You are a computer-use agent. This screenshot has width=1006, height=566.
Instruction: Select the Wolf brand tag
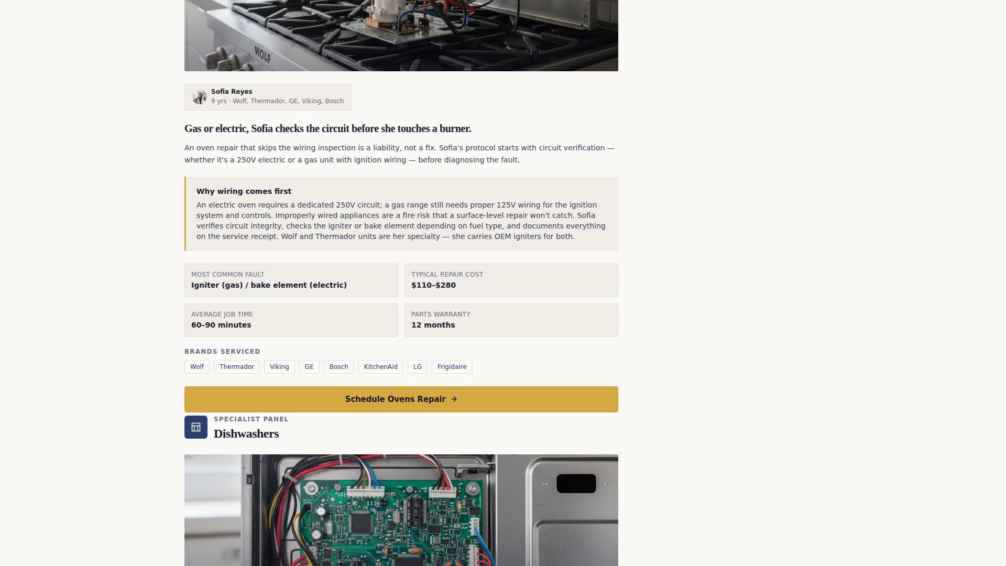pyautogui.click(x=197, y=367)
